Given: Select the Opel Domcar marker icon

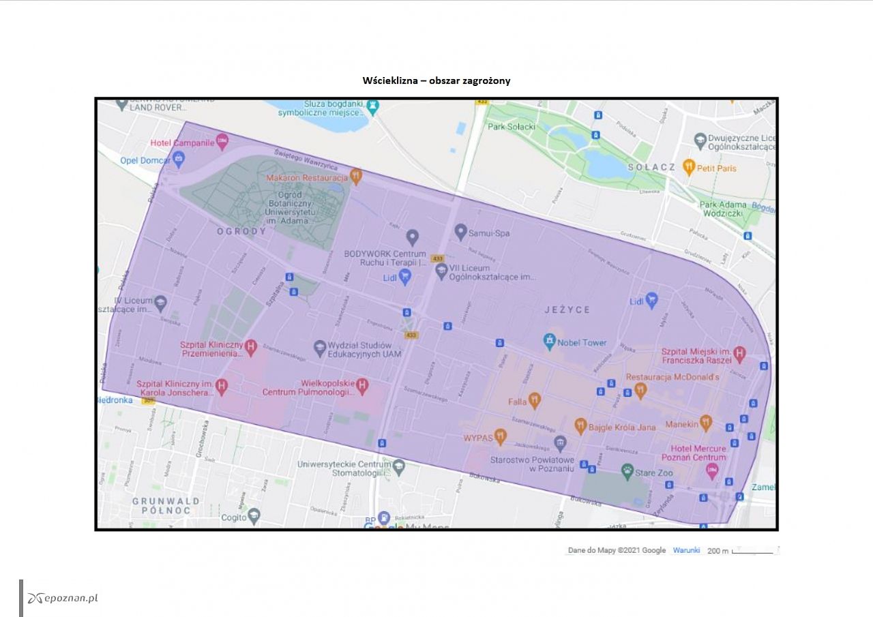Looking at the screenshot, I should pos(179,160).
